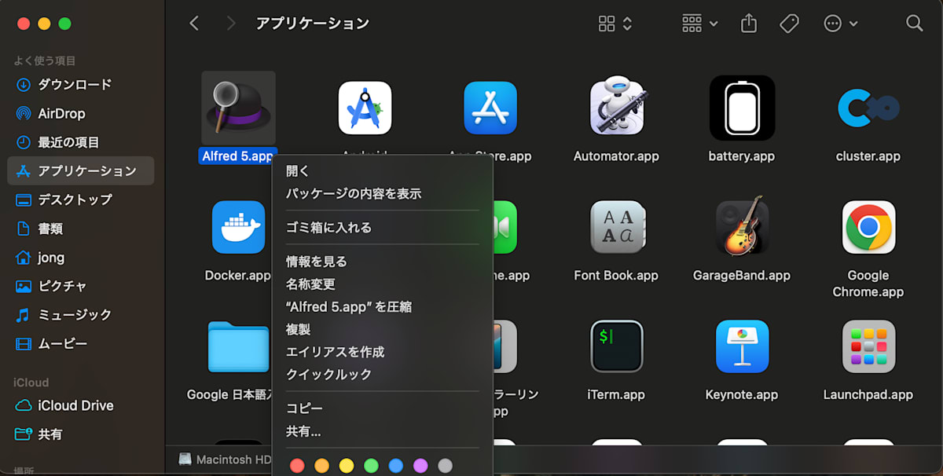Choose 名称変更 from the context menu
Viewport: 943px width, 476px height.
point(382,284)
